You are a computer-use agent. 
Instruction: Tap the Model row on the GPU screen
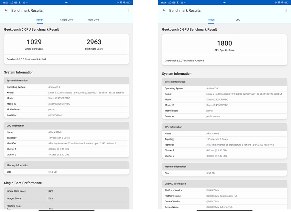click(224, 100)
